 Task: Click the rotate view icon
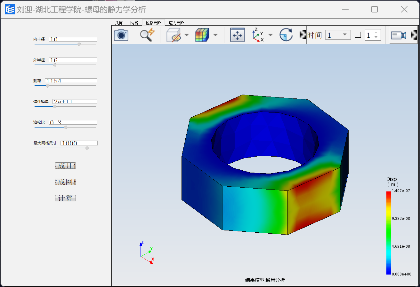pyautogui.click(x=286, y=35)
